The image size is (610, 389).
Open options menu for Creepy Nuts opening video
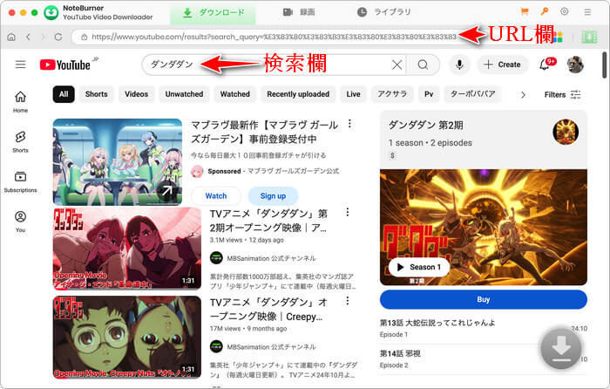348,301
